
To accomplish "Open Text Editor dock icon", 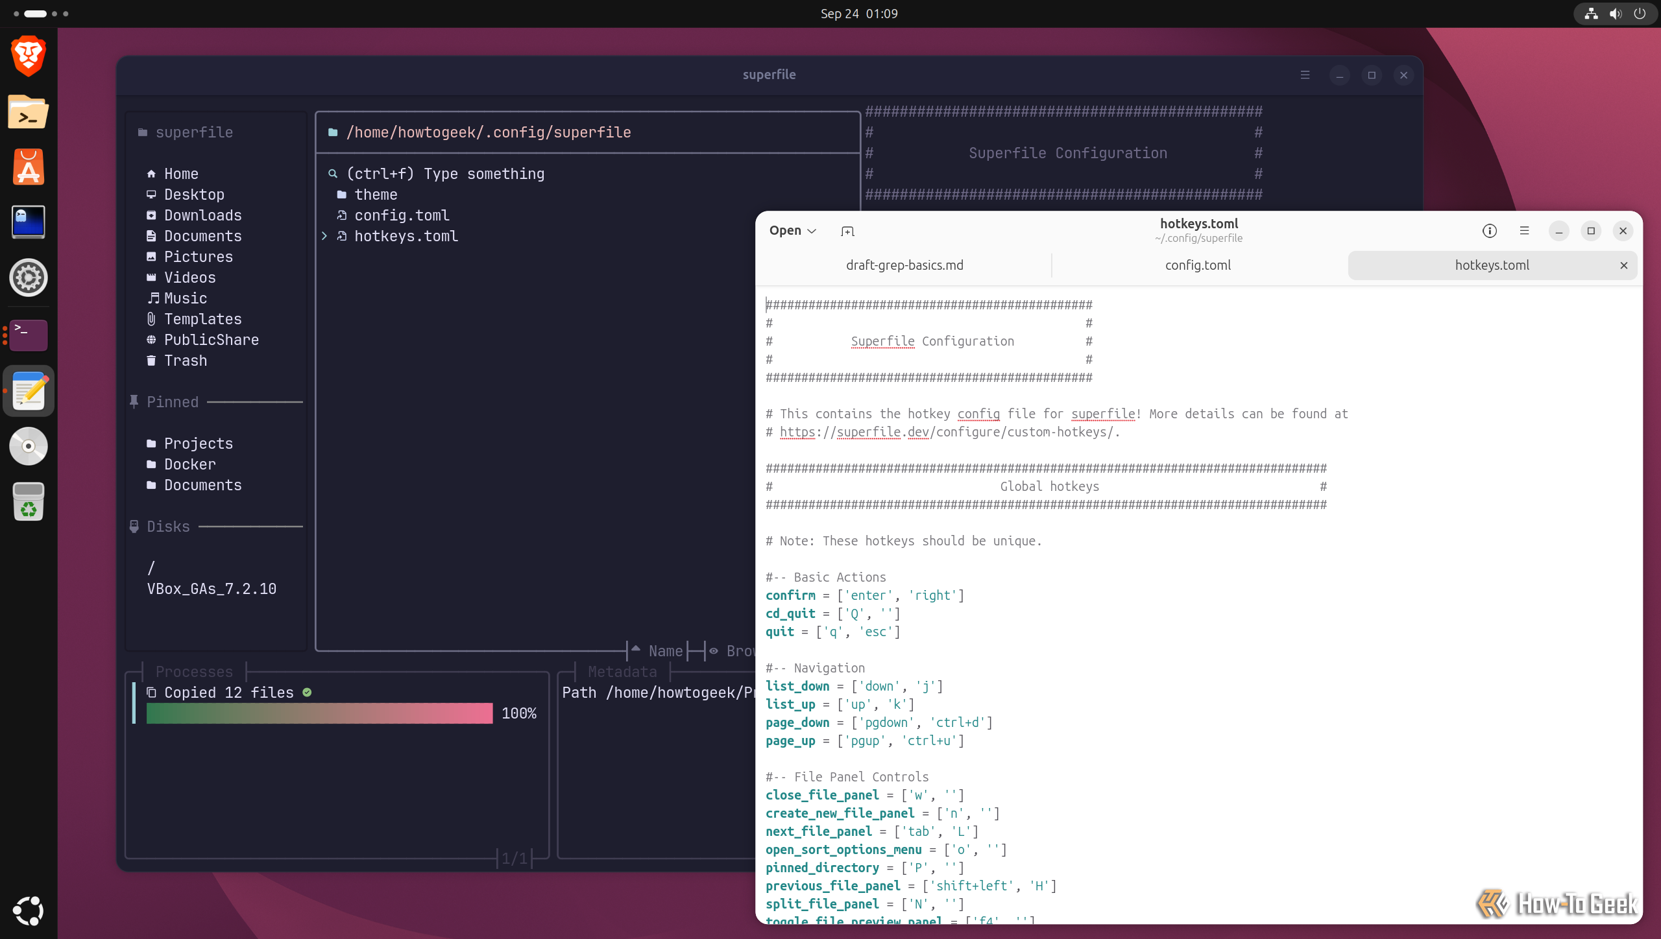I will (x=29, y=390).
